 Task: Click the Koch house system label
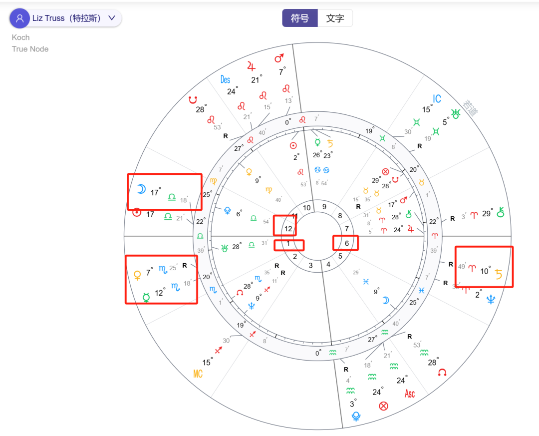pyautogui.click(x=20, y=37)
